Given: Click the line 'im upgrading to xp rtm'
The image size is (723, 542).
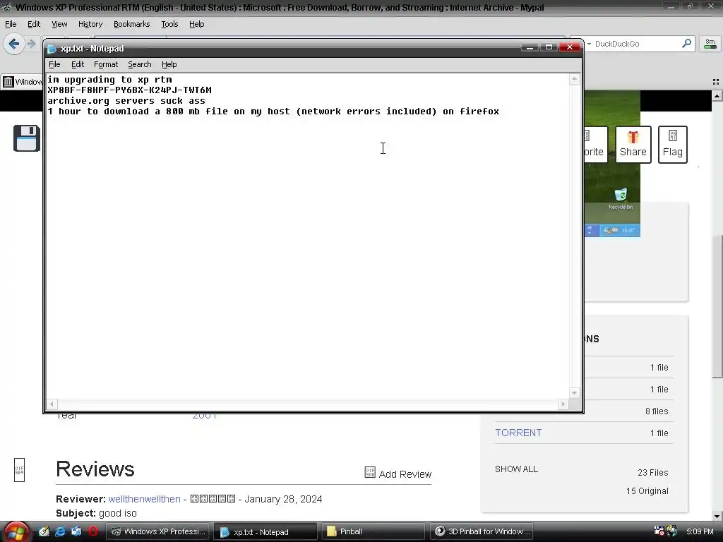Looking at the screenshot, I should (109, 79).
